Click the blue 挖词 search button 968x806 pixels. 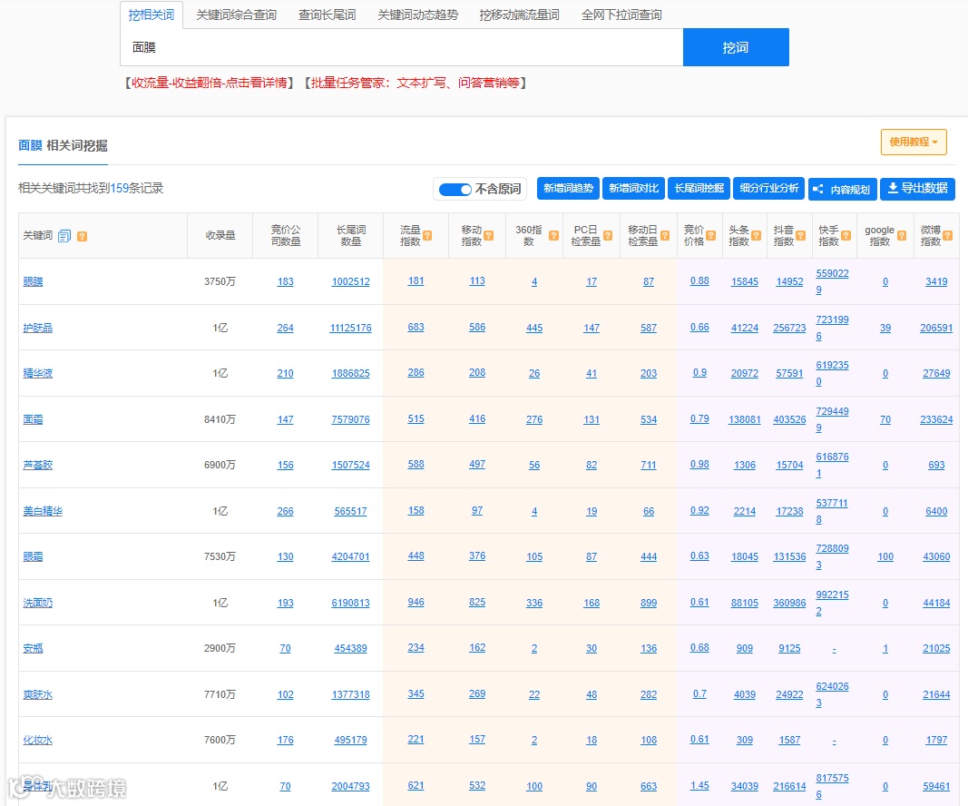(736, 47)
